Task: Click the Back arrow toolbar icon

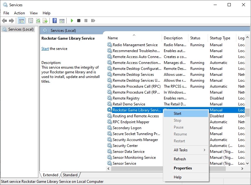Action: pyautogui.click(x=4, y=21)
